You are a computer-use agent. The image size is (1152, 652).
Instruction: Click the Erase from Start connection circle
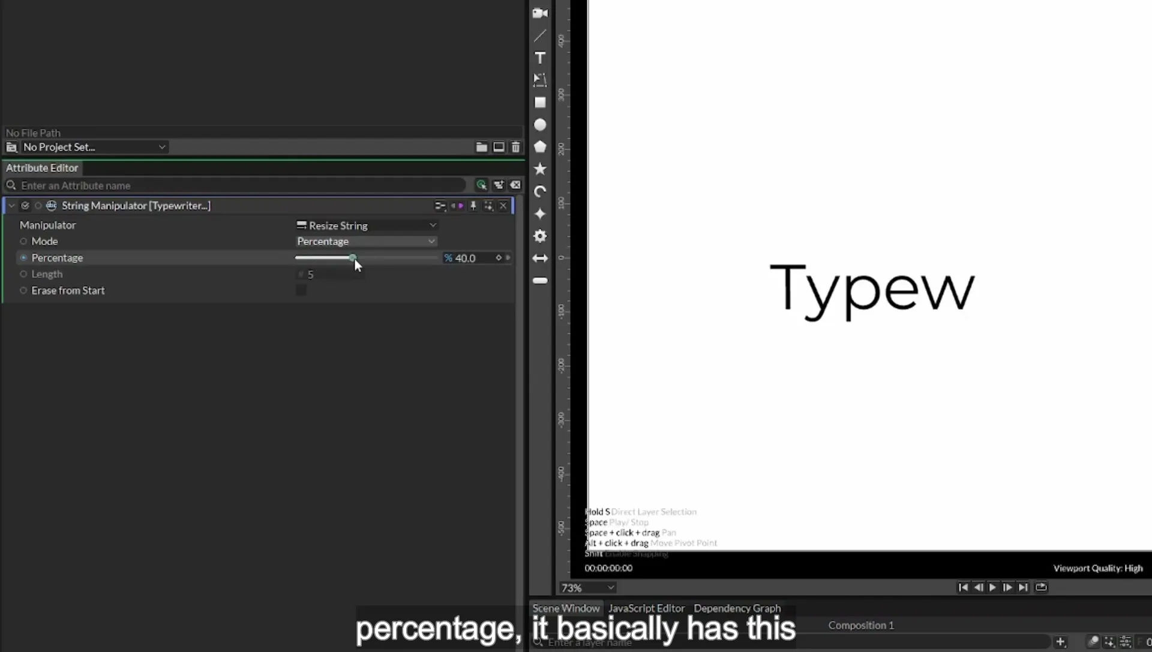[x=23, y=290]
